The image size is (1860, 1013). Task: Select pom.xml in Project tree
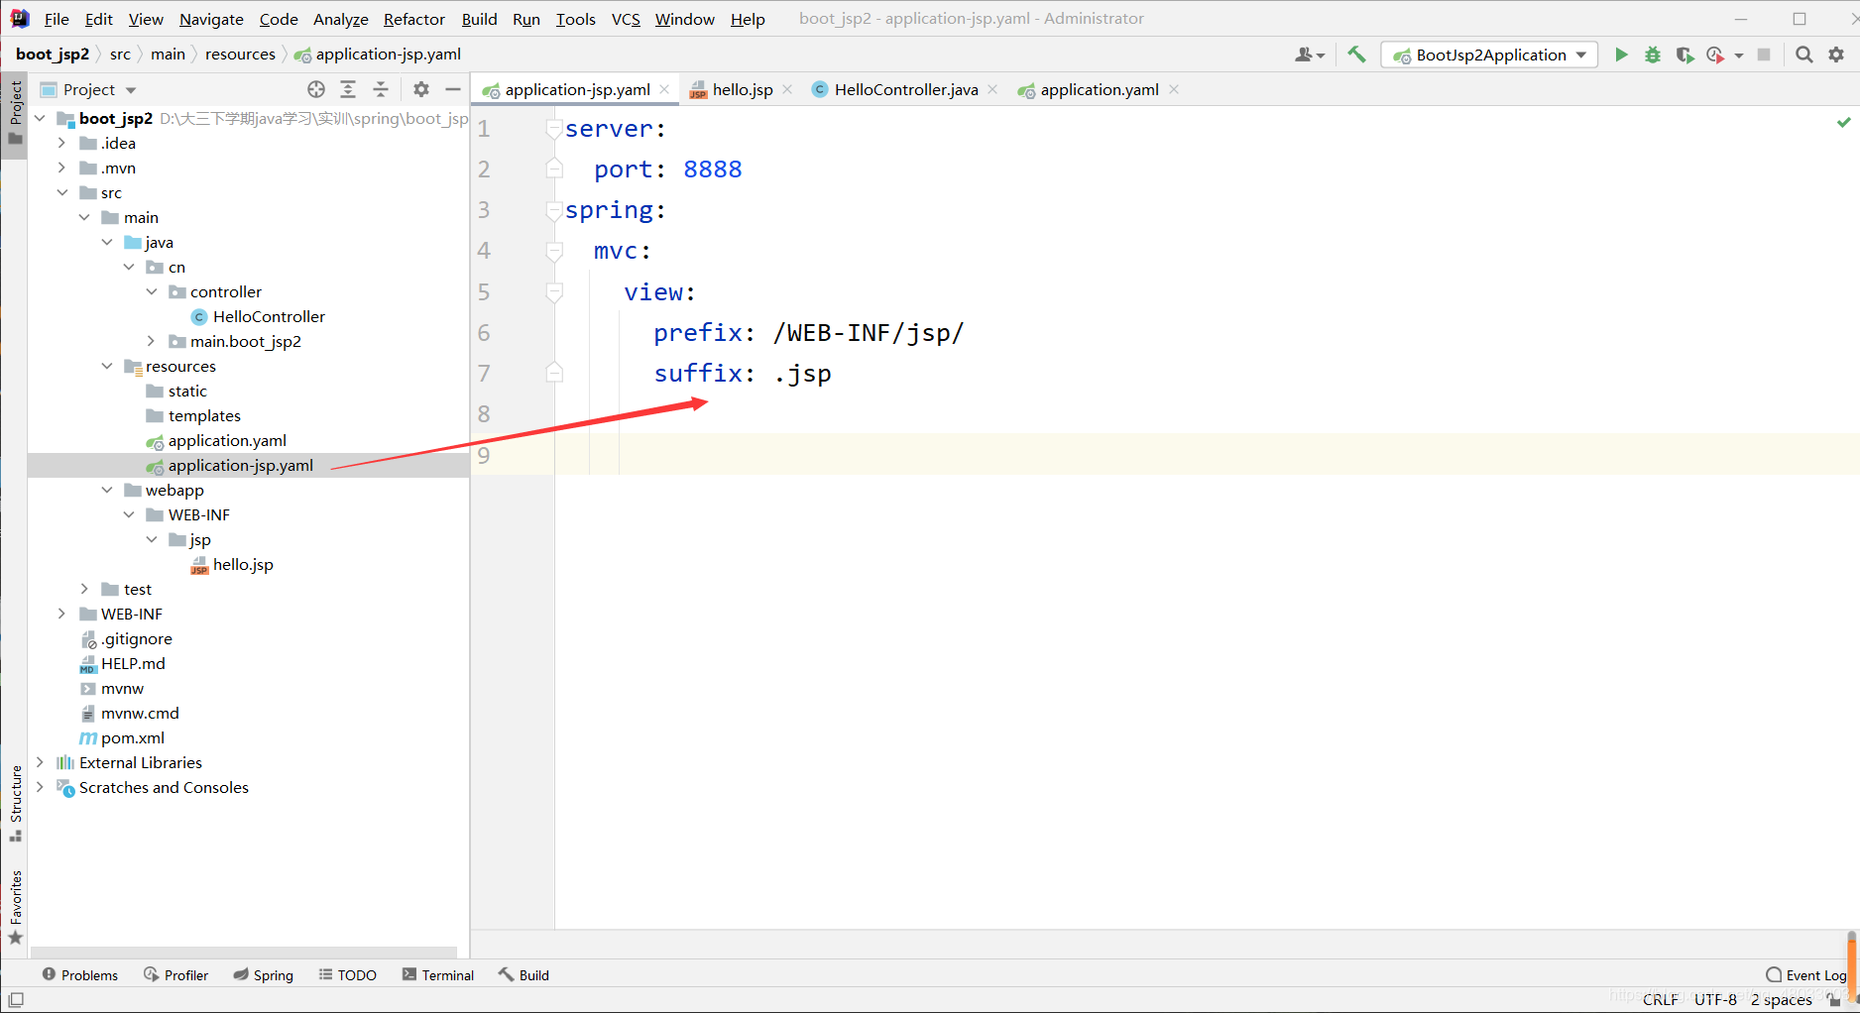click(x=133, y=737)
